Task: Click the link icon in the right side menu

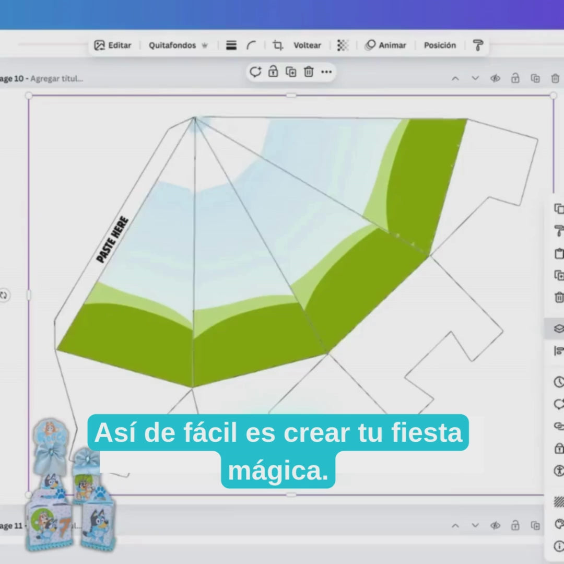Action: 558,426
